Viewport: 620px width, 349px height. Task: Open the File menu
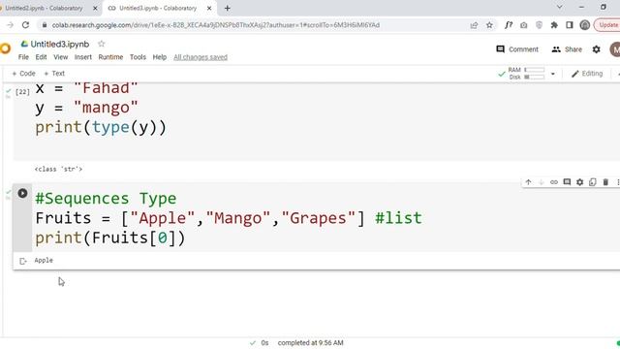(23, 57)
